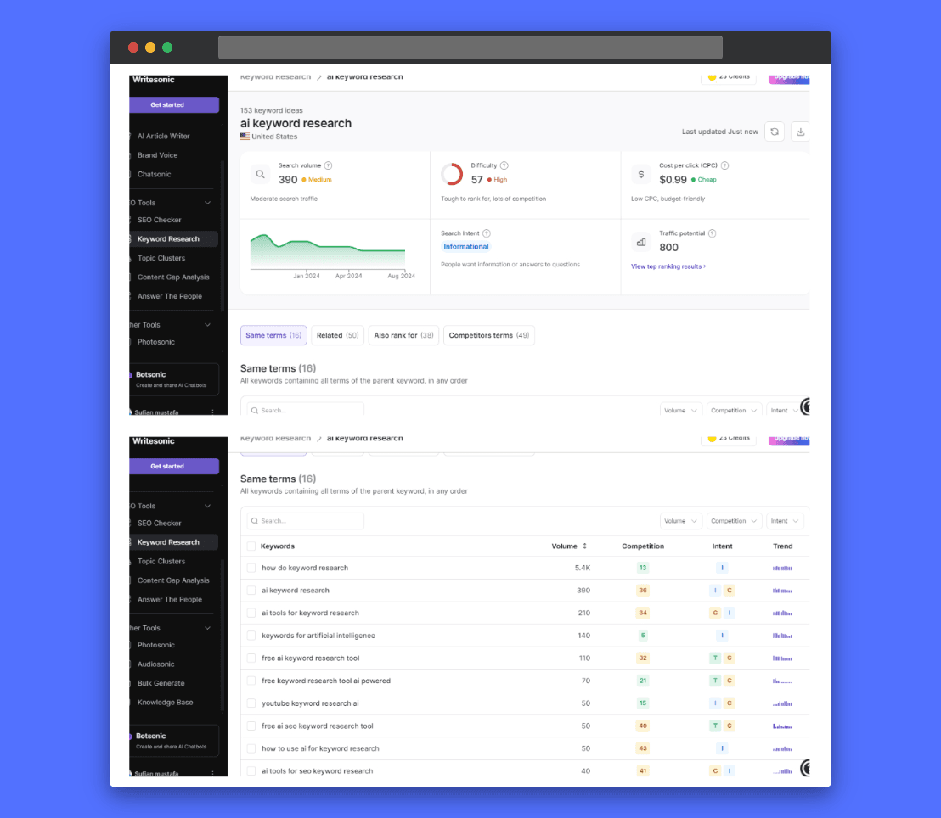The width and height of the screenshot is (941, 818).
Task: Open Knowledge Base in the sidebar
Action: [x=165, y=703]
